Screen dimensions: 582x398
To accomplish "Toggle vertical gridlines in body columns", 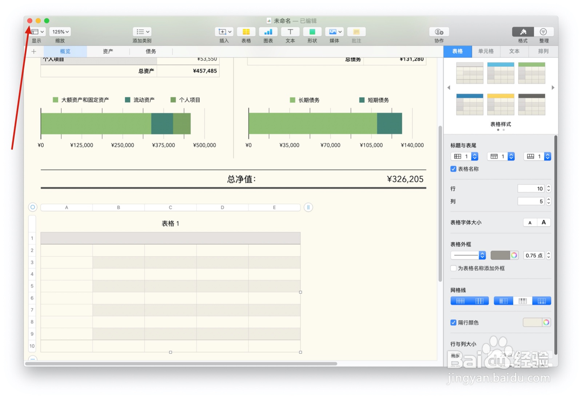I will point(479,301).
